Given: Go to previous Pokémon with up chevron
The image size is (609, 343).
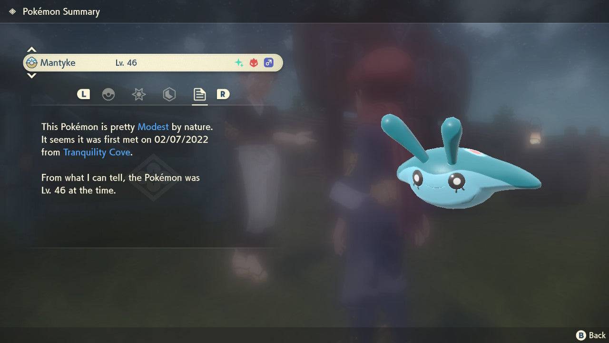Looking at the screenshot, I should (x=31, y=50).
